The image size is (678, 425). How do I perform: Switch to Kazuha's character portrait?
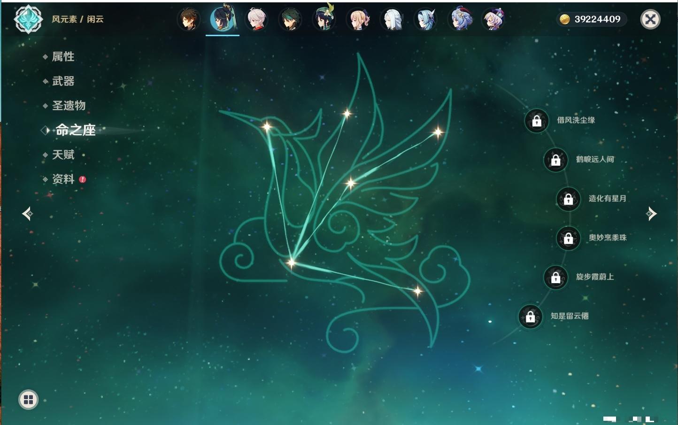pos(256,20)
